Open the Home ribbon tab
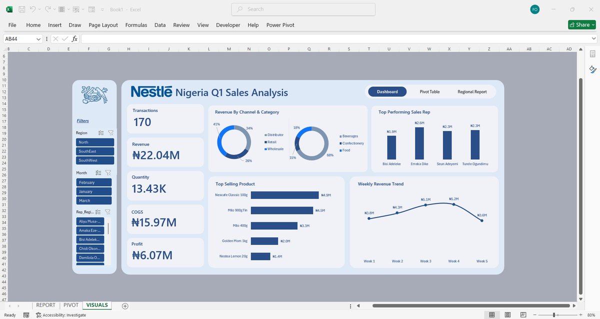Screen dimensions: 600x319 click(x=33, y=25)
